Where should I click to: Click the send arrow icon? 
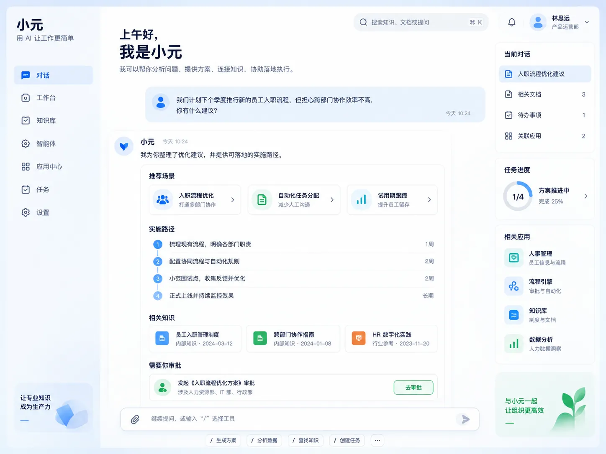point(465,419)
